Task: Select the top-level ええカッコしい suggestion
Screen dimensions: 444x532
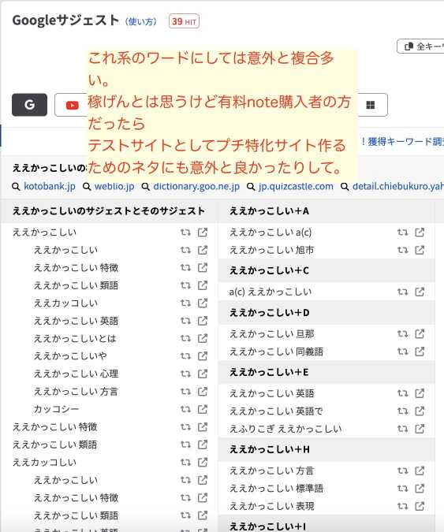Action: coord(44,462)
